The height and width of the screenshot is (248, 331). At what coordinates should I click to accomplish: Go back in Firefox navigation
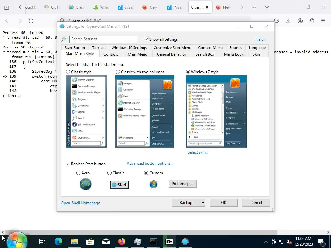pos(8,21)
